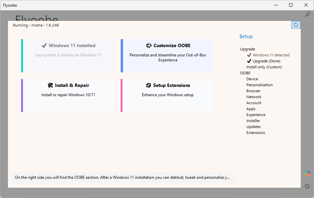Open the info circle icon
The image size is (314, 198).
tap(307, 186)
